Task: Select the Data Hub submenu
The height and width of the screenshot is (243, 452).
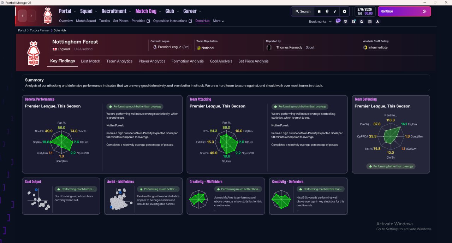Action: [202, 21]
